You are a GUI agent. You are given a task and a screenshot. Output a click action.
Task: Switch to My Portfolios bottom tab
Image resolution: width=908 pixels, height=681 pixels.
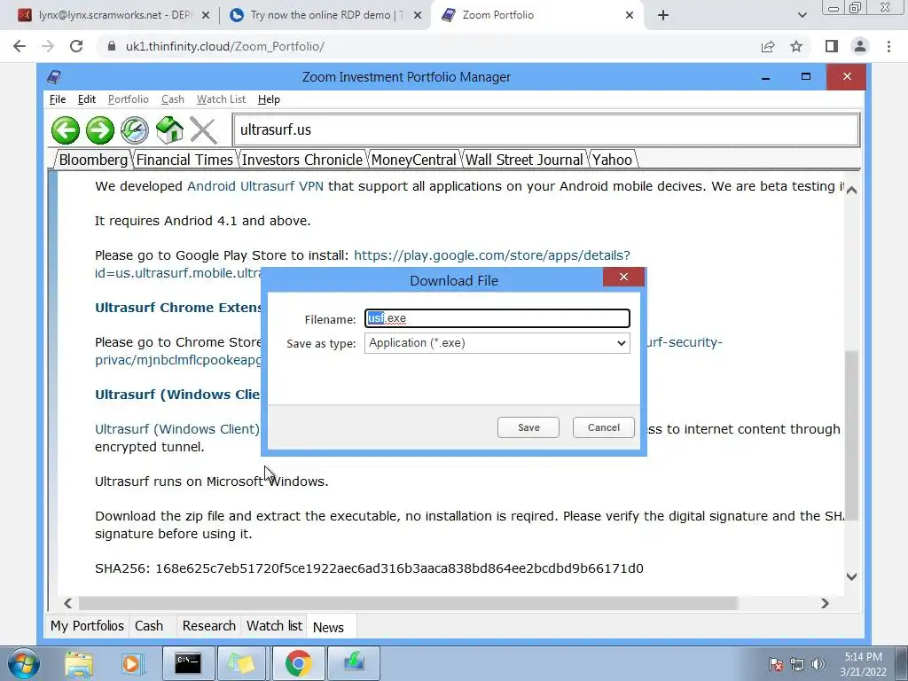pos(87,626)
